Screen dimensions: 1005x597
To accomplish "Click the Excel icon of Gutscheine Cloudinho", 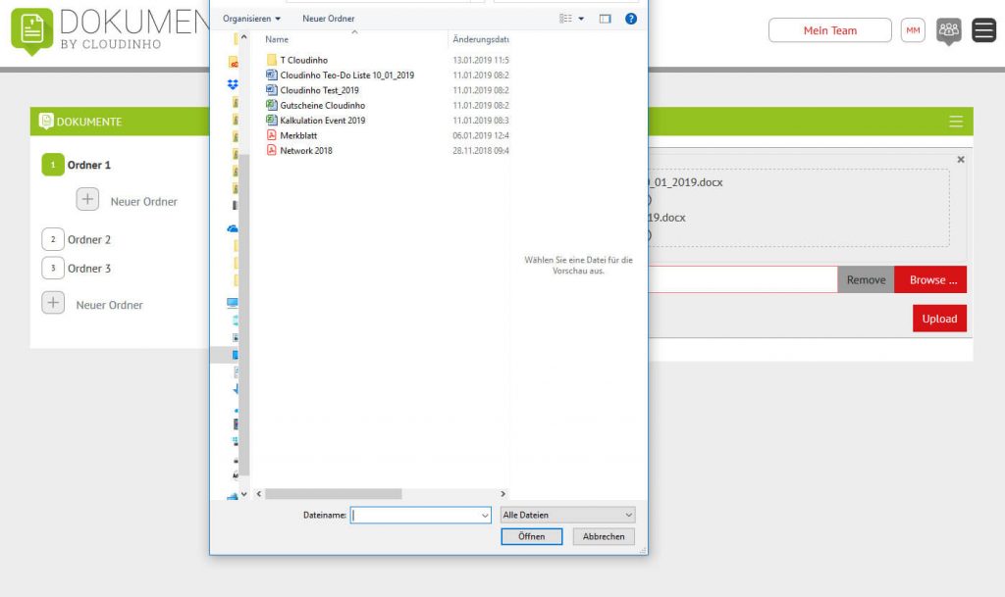I will tap(271, 105).
